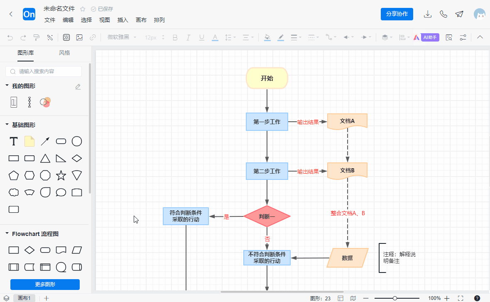Collapse the 基础图形 section

click(7, 125)
